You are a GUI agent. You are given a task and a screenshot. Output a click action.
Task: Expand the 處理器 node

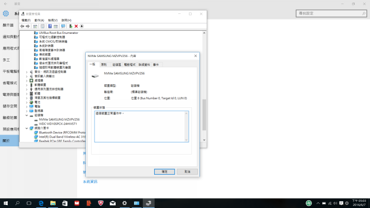click(27, 81)
